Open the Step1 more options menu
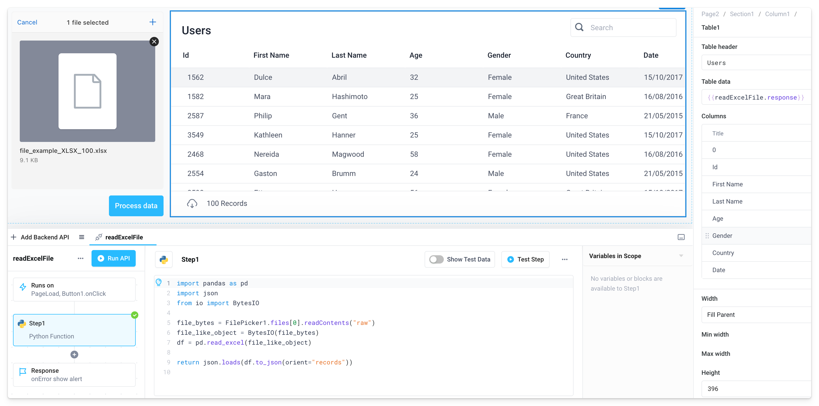Screen dimensions: 819x406 coord(564,259)
